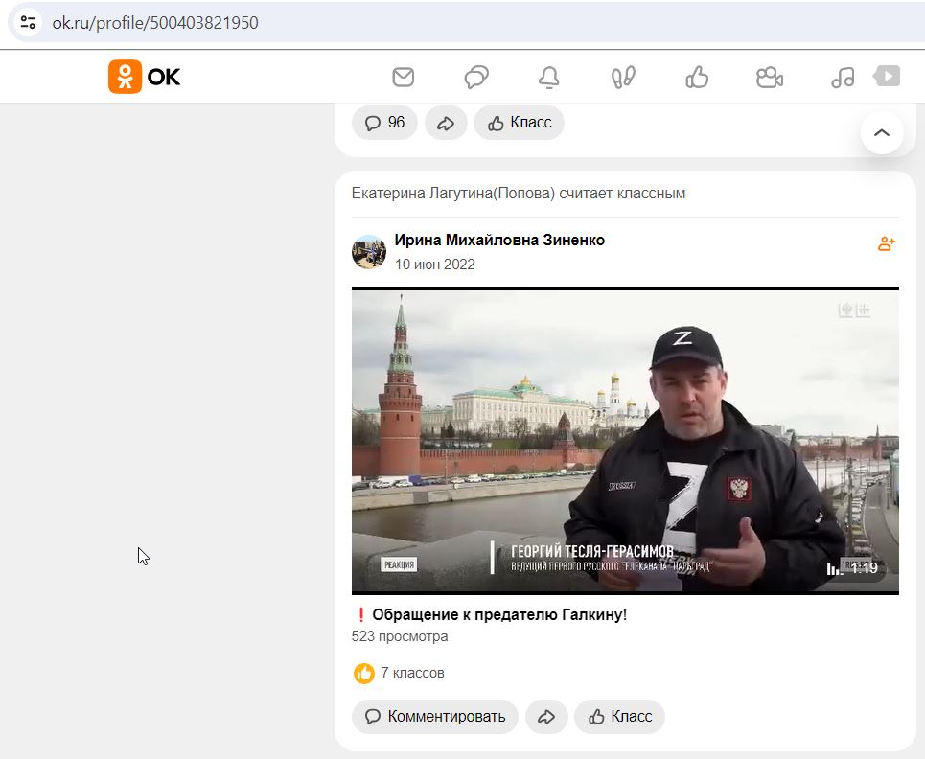Click the 523 просмотра view count
Viewport: 925px width, 759px height.
pos(400,636)
